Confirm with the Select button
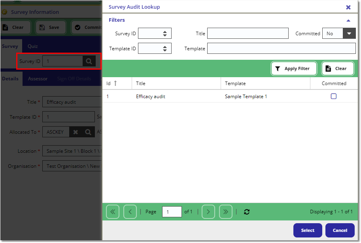This screenshot has width=361, height=243. [x=308, y=230]
